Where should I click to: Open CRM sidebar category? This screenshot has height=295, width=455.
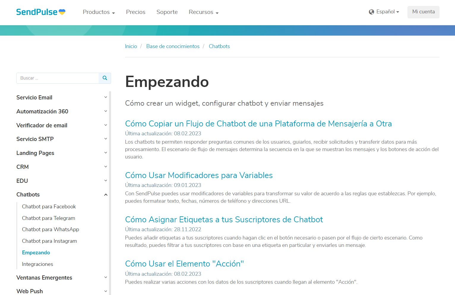click(23, 167)
